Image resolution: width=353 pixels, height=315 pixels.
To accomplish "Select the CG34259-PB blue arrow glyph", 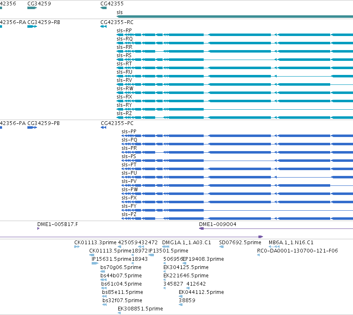I will coord(32,127).
